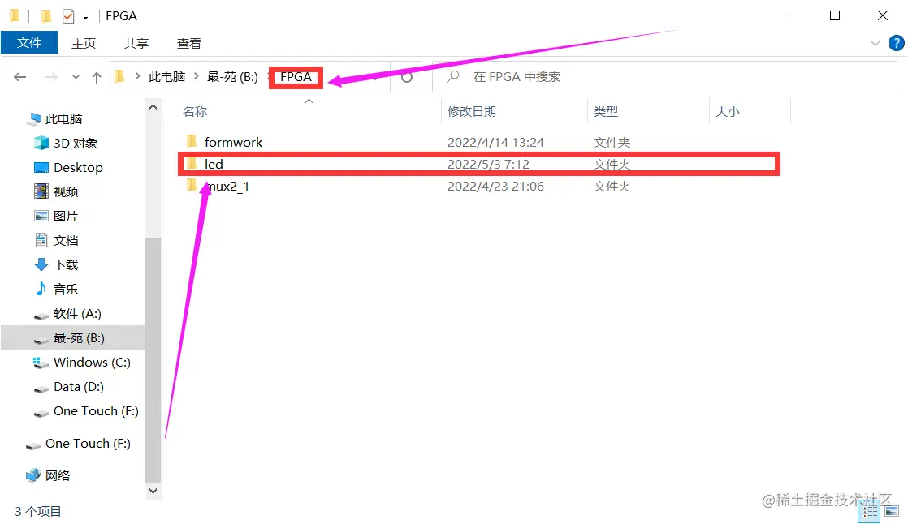Switch to the 查看 ribbon tab
908x524 pixels.
click(x=188, y=43)
